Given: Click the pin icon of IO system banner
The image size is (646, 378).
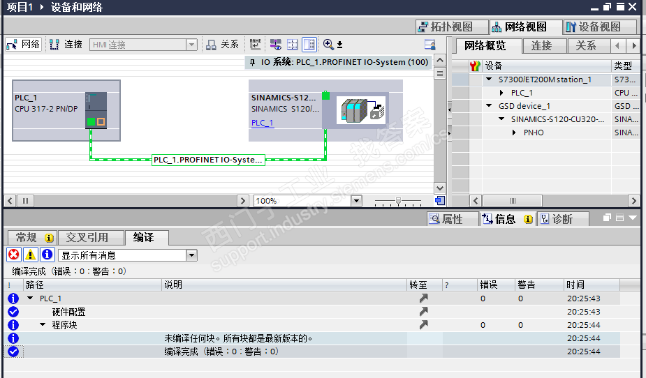Looking at the screenshot, I should pyautogui.click(x=253, y=62).
